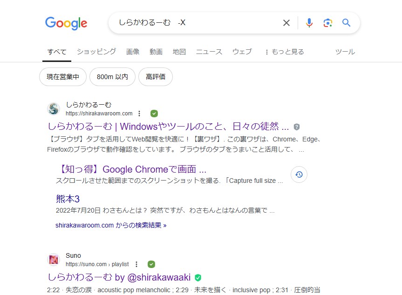Viewport: 402px width, 295px height.
Task: Toggle the 現在営業中 filter chip
Action: [63, 77]
